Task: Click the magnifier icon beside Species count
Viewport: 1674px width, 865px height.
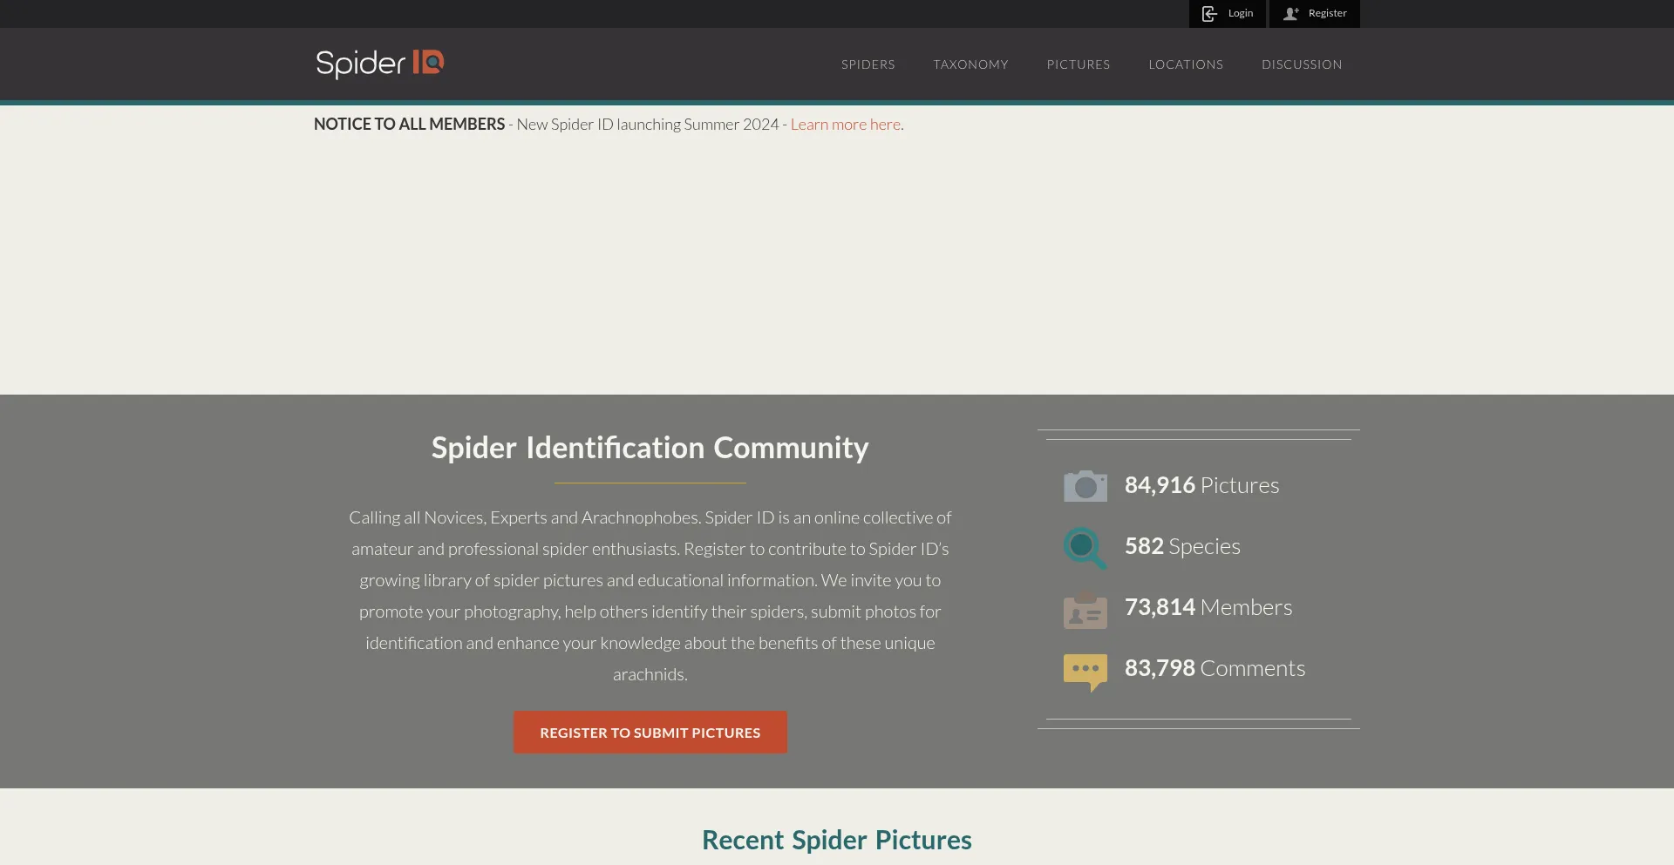Action: coord(1085,548)
